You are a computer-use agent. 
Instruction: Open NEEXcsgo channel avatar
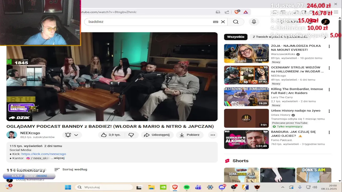(12, 135)
